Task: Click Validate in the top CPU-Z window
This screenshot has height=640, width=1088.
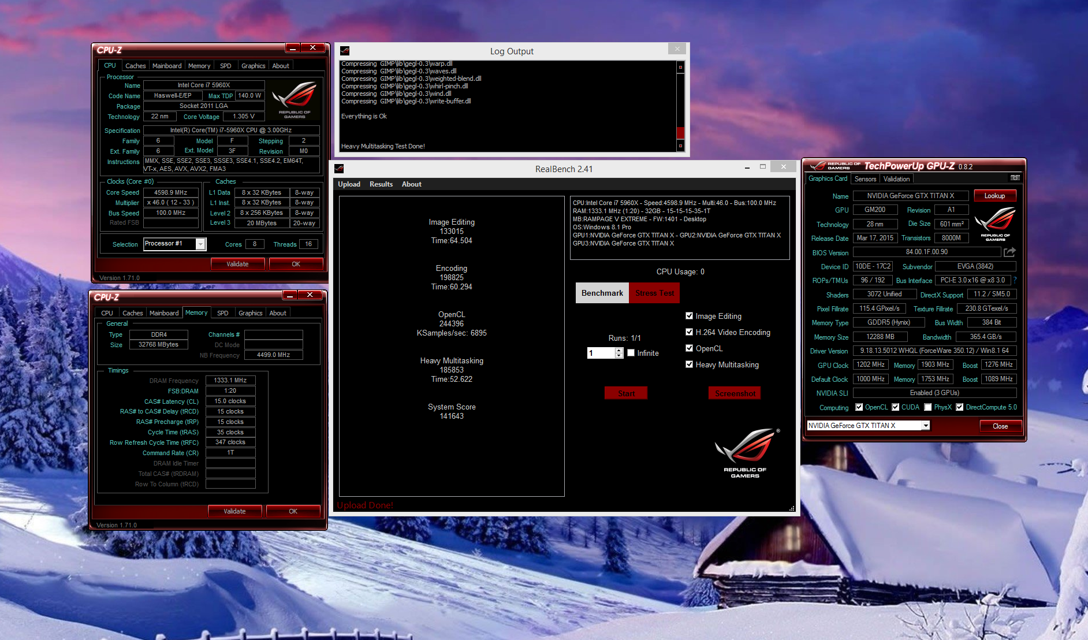Action: (237, 264)
